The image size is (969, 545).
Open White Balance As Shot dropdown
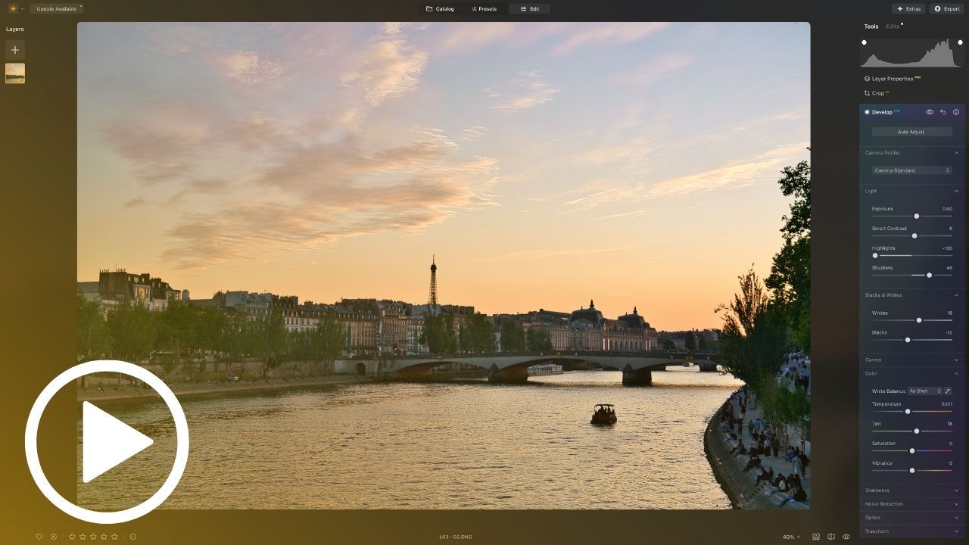pyautogui.click(x=925, y=391)
